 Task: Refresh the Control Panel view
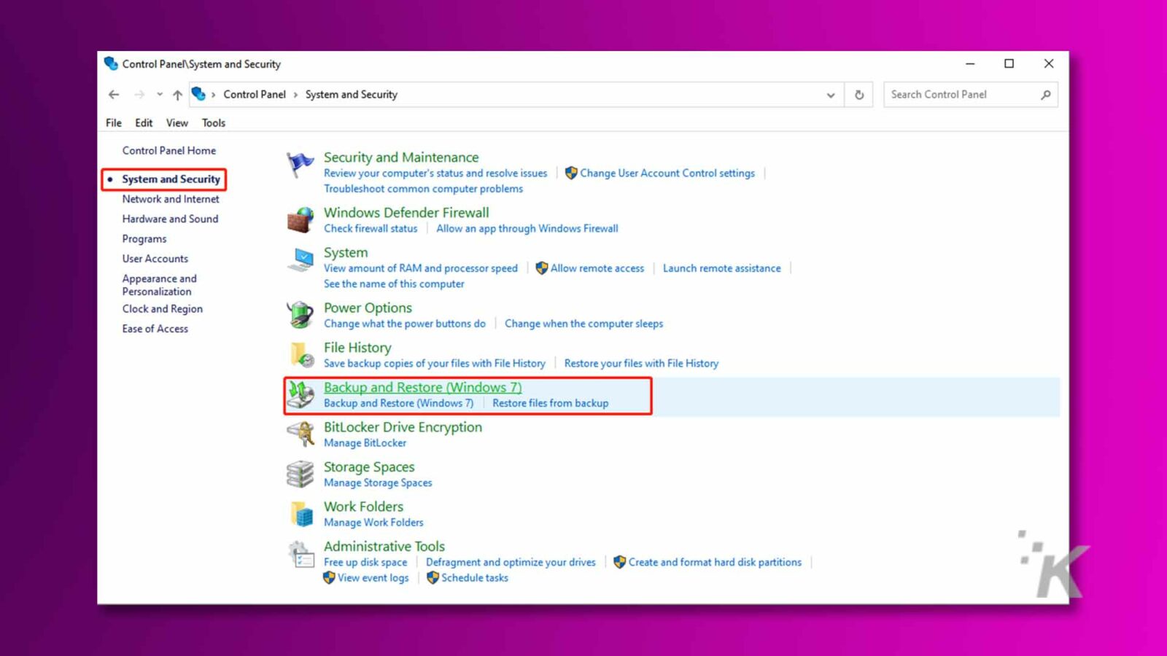(859, 95)
